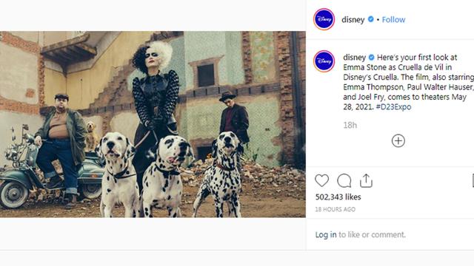This screenshot has height=266, width=474.
Task: Click the like or comment prompt text
Action: coord(372,235)
